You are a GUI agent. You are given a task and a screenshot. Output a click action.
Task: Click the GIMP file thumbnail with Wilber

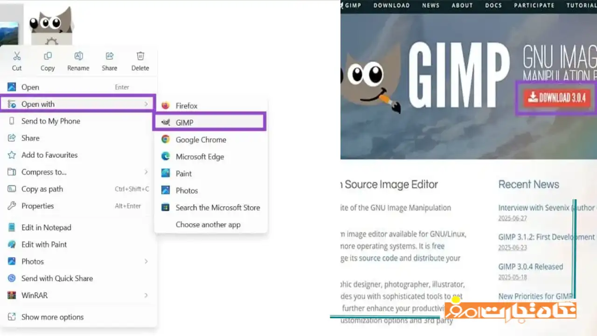pyautogui.click(x=51, y=26)
